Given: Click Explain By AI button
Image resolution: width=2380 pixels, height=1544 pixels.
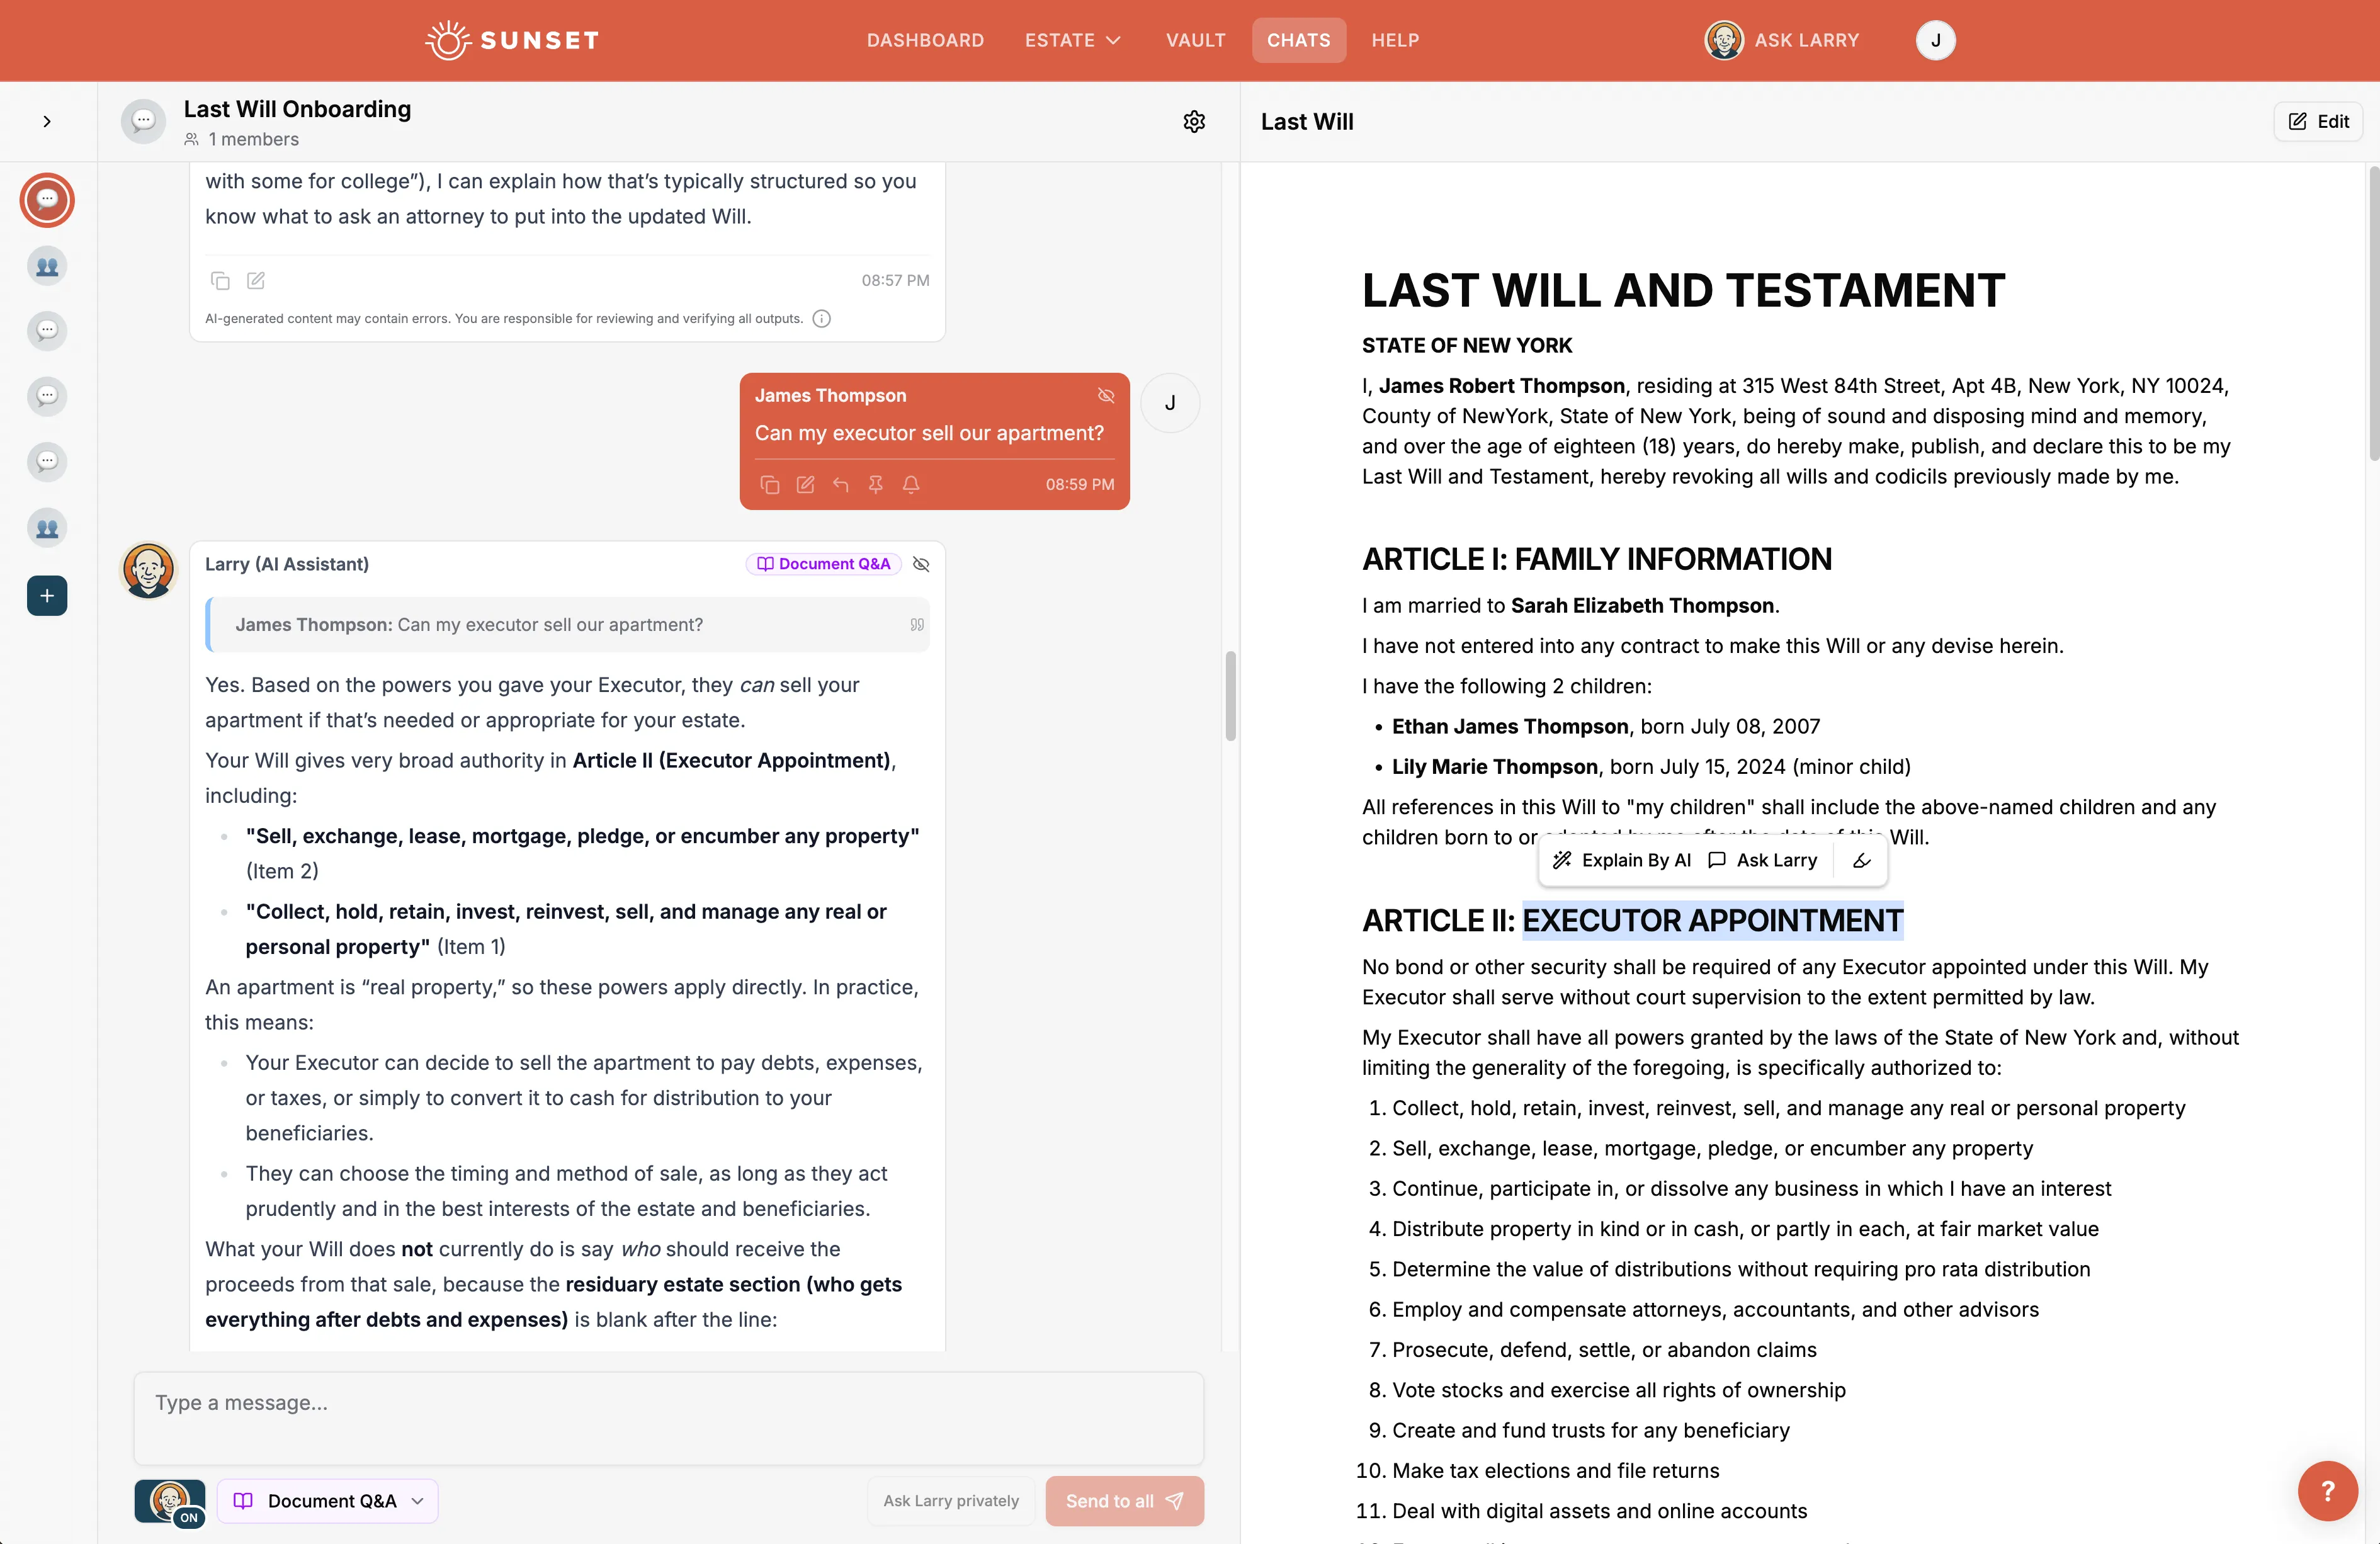Looking at the screenshot, I should [x=1622, y=860].
